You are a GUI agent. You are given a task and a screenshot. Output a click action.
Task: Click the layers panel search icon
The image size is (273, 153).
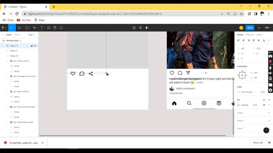click(3, 35)
